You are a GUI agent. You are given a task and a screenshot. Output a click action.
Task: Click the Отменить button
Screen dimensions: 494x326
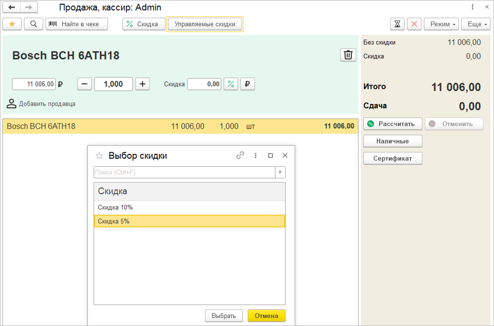coord(454,124)
